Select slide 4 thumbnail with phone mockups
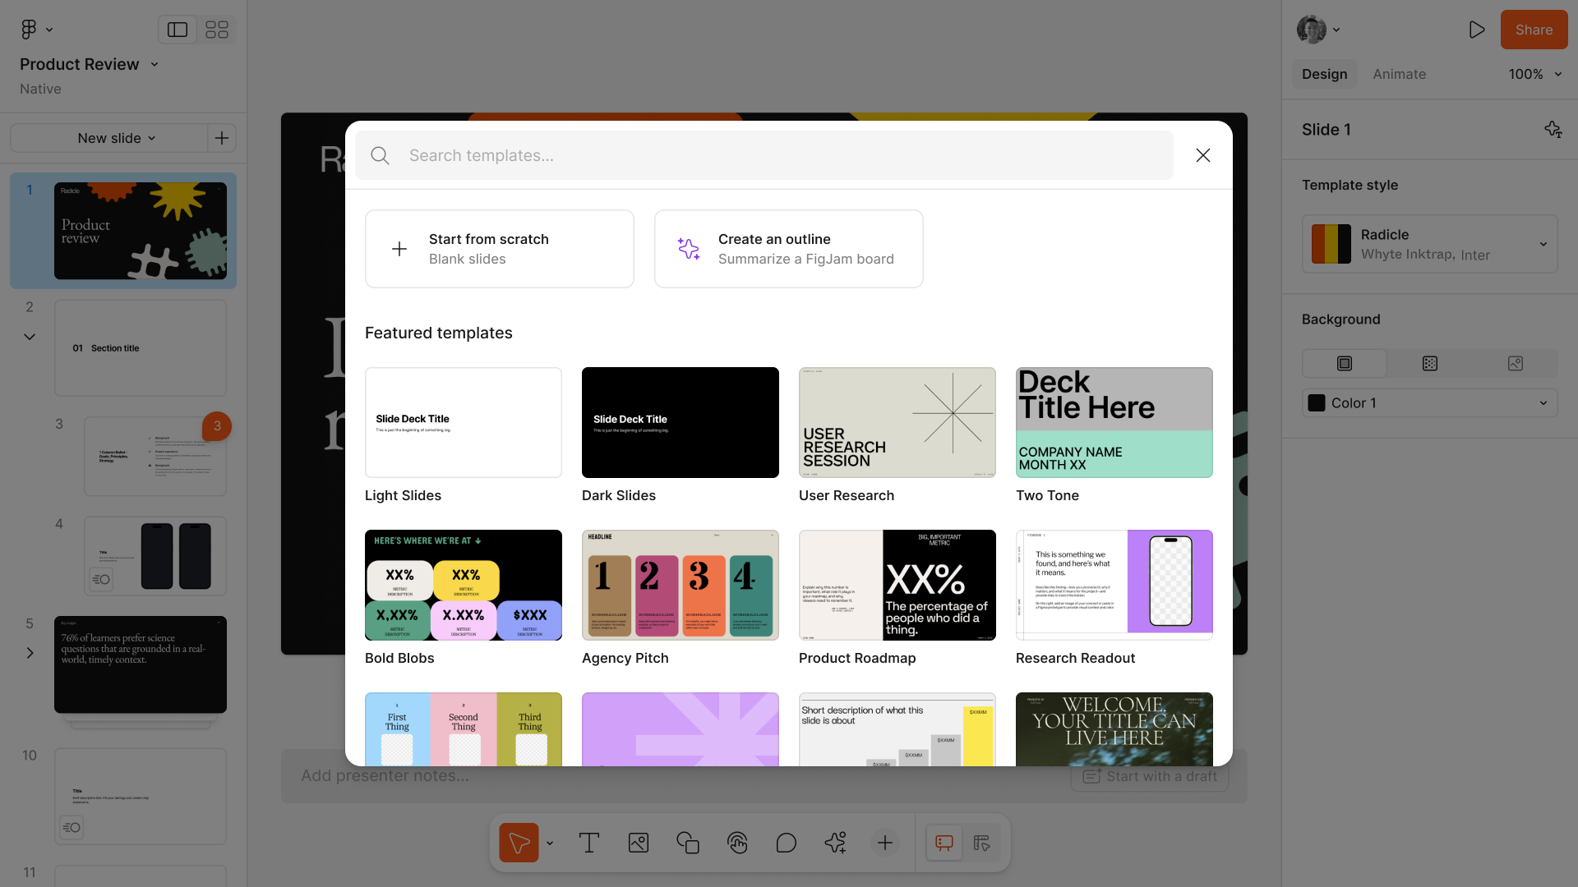This screenshot has width=1578, height=887. point(155,556)
